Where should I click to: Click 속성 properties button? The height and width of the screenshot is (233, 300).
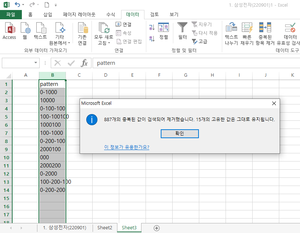[x=124, y=33]
